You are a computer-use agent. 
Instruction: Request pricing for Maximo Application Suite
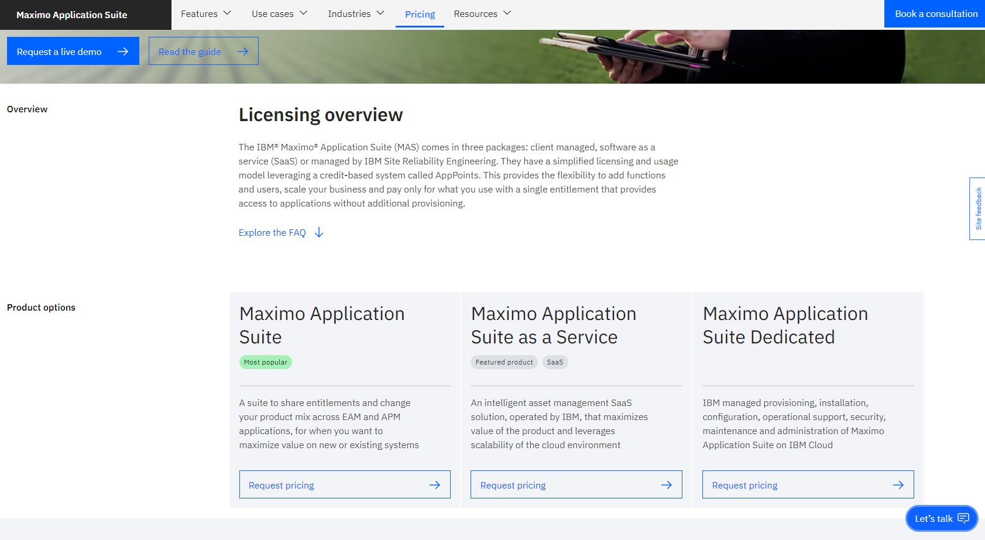pos(345,484)
